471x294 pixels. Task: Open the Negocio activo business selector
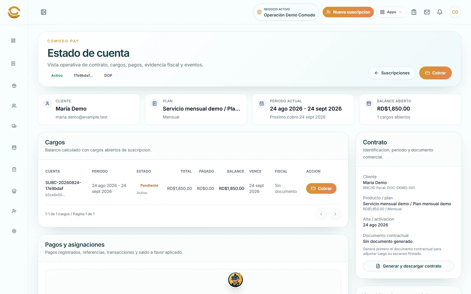[x=286, y=12]
